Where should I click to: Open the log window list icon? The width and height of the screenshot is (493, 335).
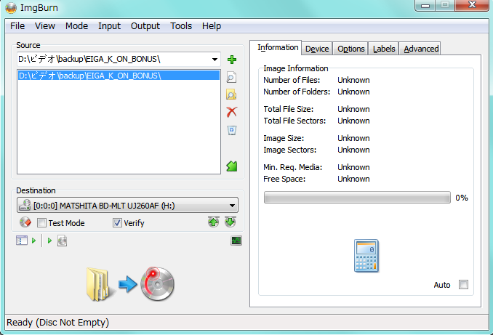click(21, 241)
